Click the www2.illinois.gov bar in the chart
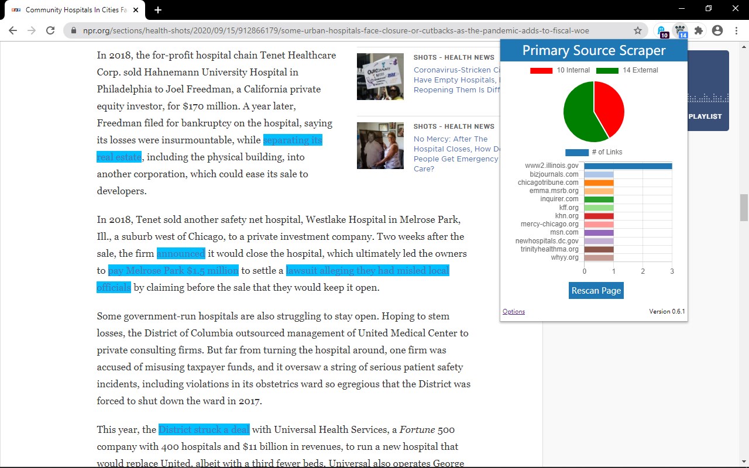Image resolution: width=749 pixels, height=468 pixels. click(x=628, y=166)
